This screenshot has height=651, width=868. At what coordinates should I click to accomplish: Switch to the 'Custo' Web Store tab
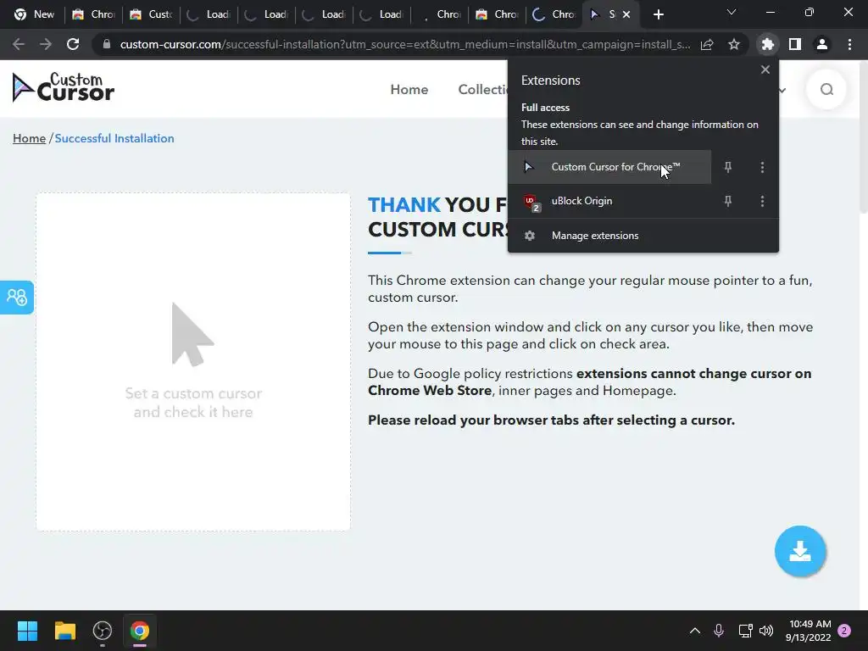151,15
